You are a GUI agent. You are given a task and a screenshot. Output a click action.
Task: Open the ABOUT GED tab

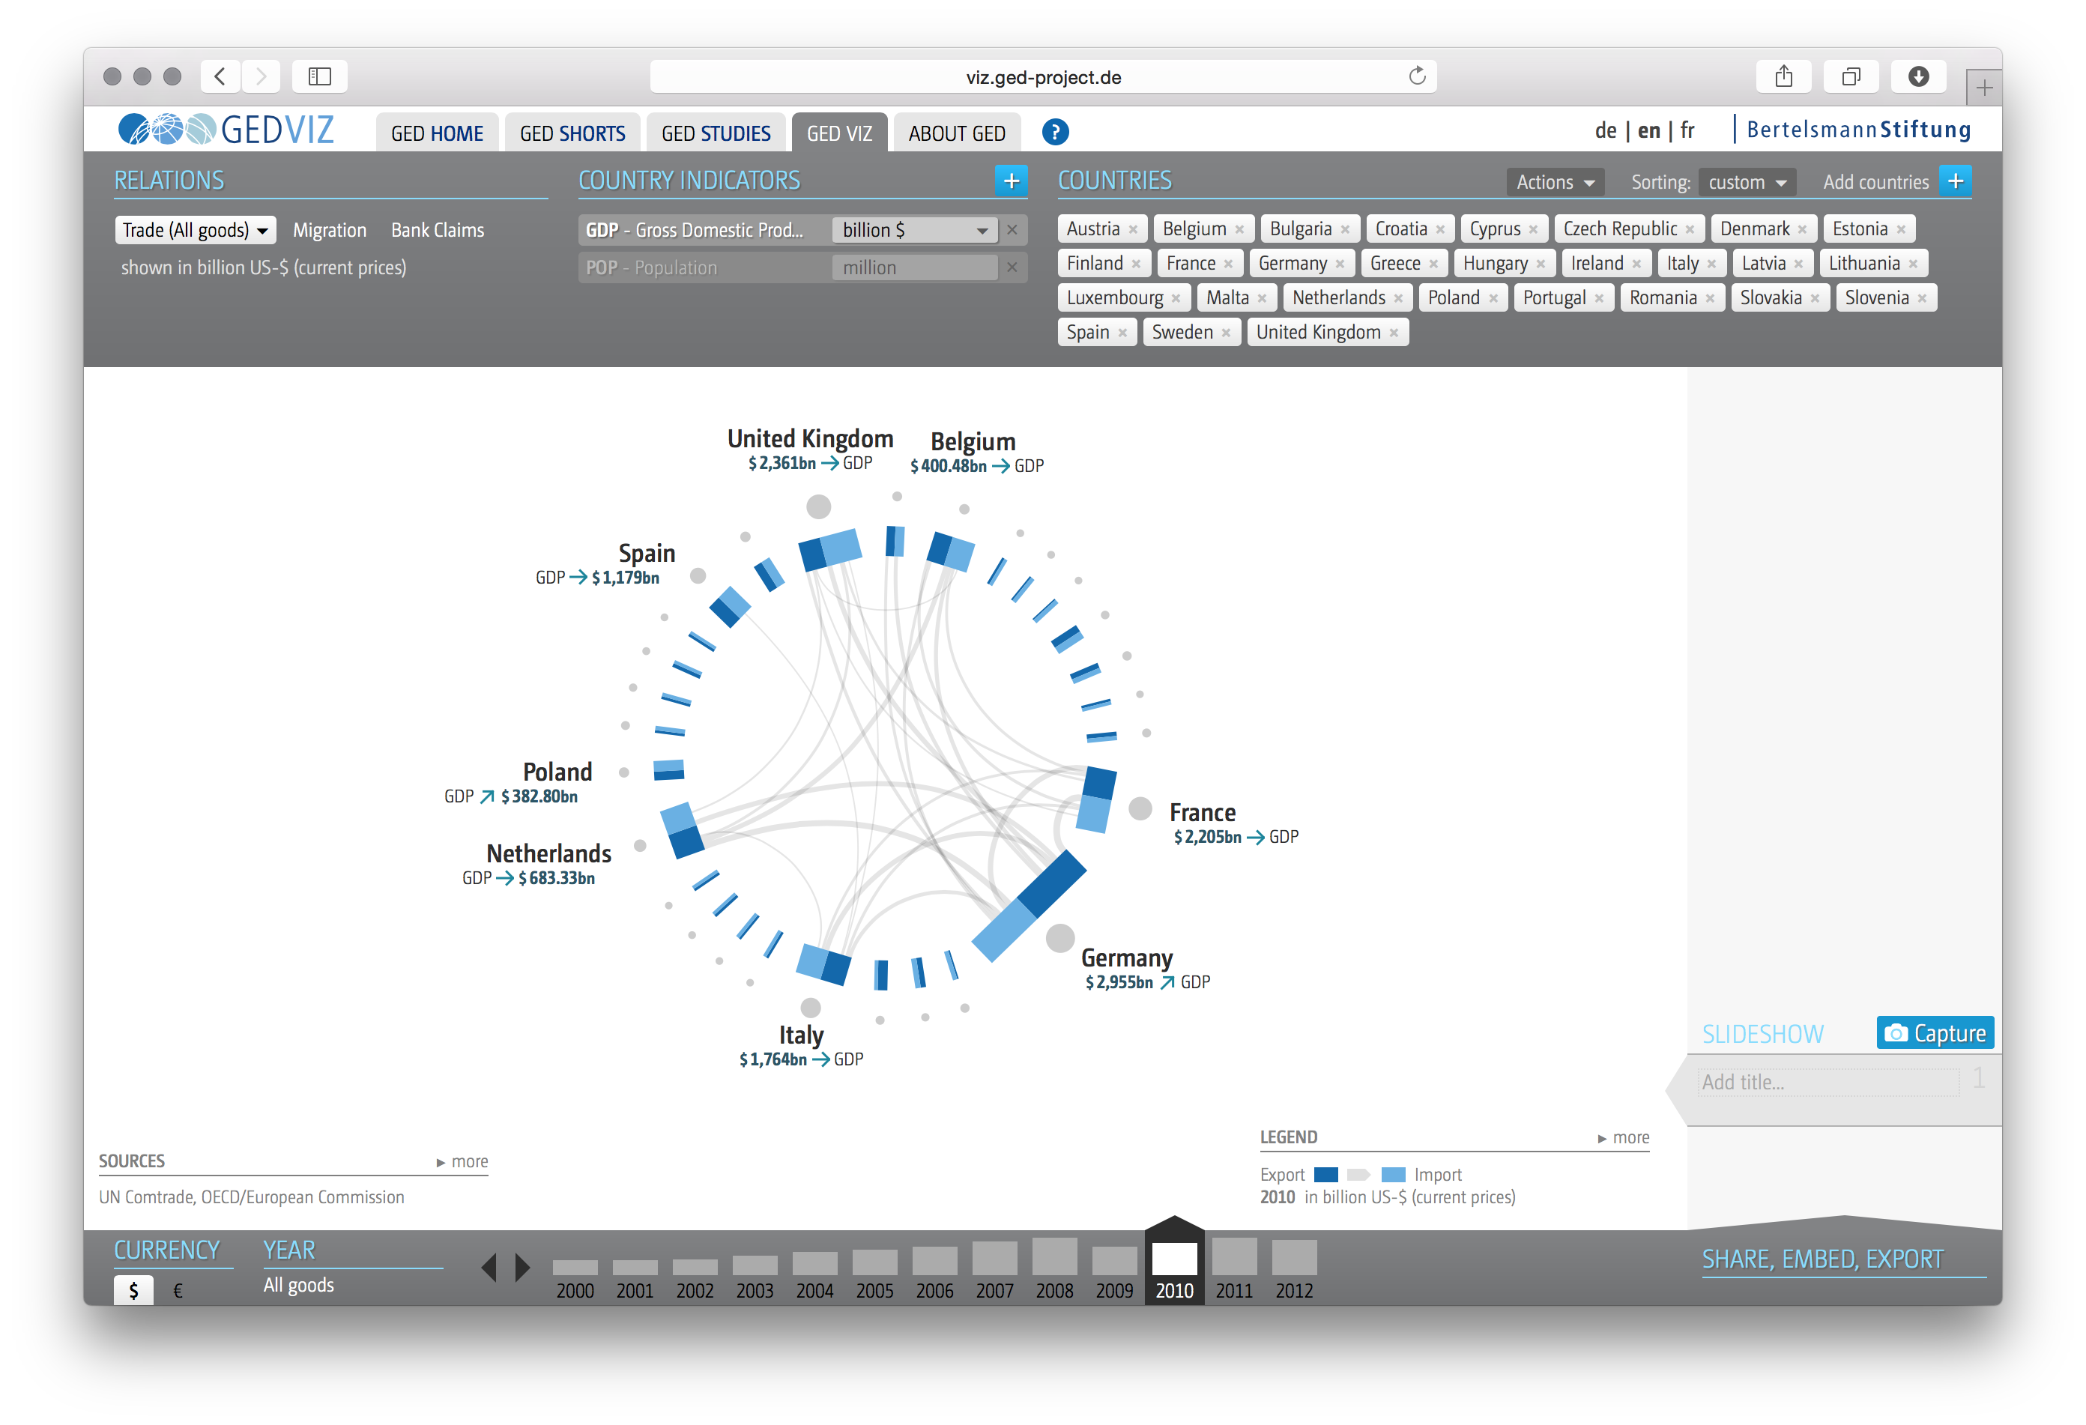pos(956,133)
